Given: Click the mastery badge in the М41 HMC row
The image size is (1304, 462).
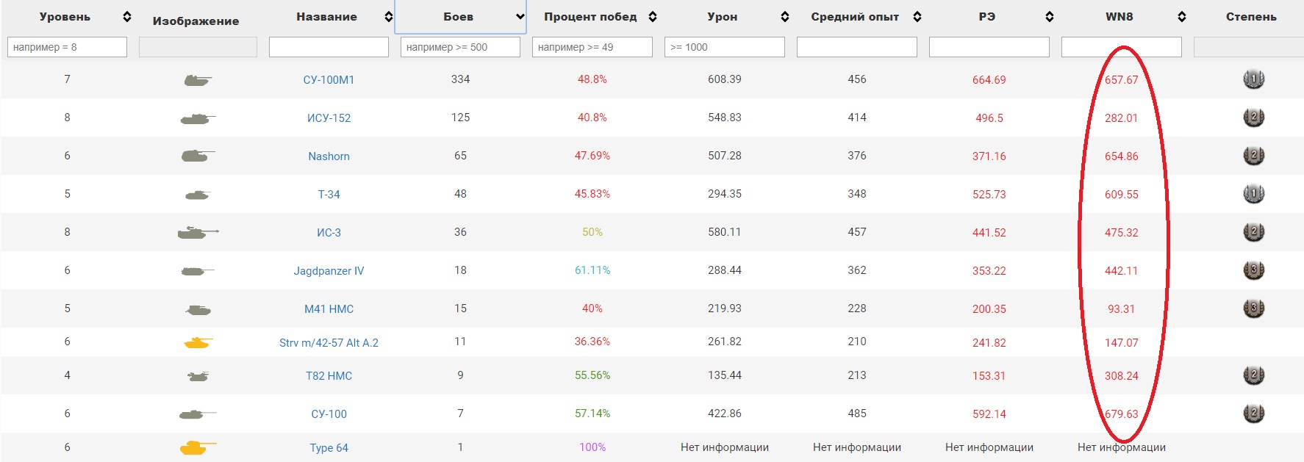Looking at the screenshot, I should 1253,308.
